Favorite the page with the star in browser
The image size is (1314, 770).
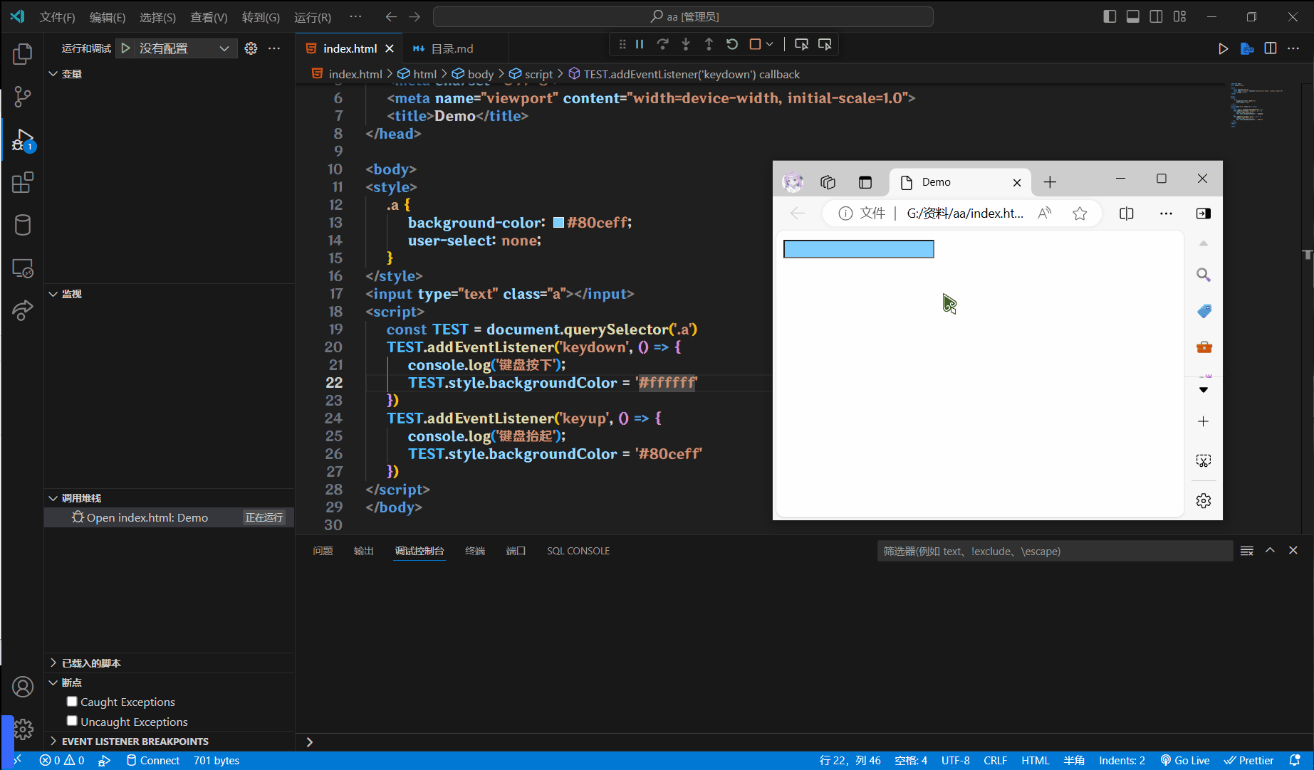[1080, 213]
